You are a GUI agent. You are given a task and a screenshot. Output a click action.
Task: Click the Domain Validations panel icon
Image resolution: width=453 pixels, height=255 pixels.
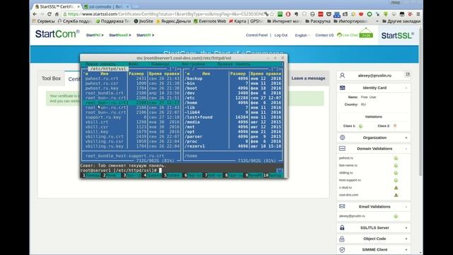click(x=343, y=148)
